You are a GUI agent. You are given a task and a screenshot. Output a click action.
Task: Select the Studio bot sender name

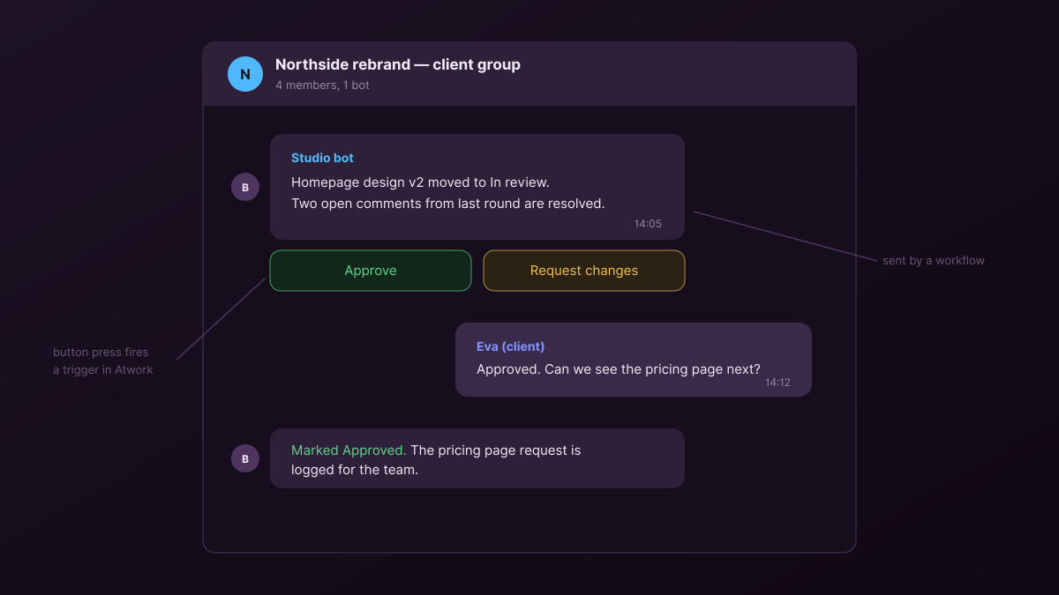point(322,158)
